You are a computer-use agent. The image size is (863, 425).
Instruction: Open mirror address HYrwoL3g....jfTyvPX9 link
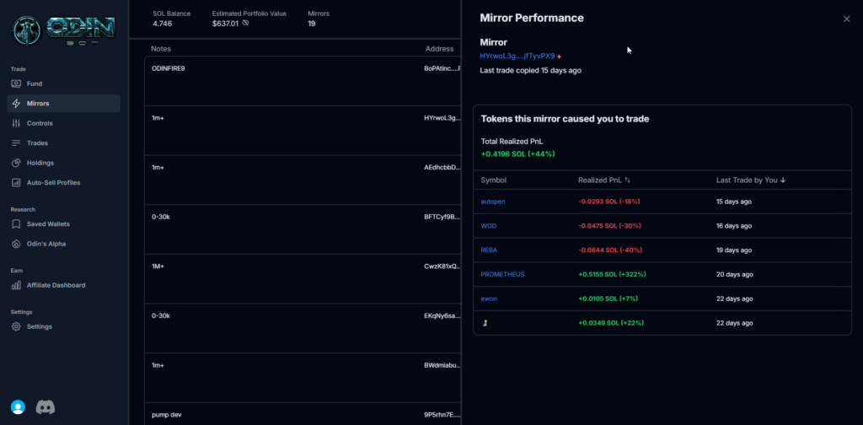pos(517,56)
